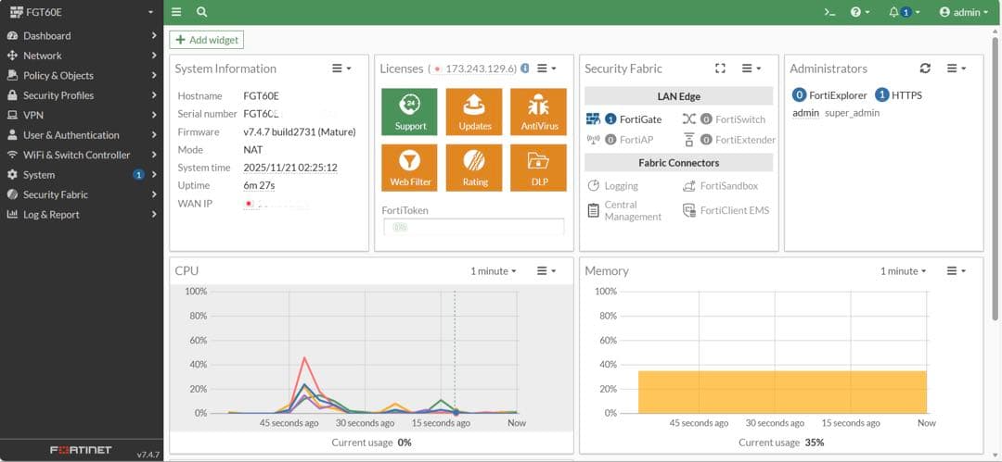Screen dimensions: 1002x462
Task: Click the Web Filter license tile
Action: click(410, 168)
